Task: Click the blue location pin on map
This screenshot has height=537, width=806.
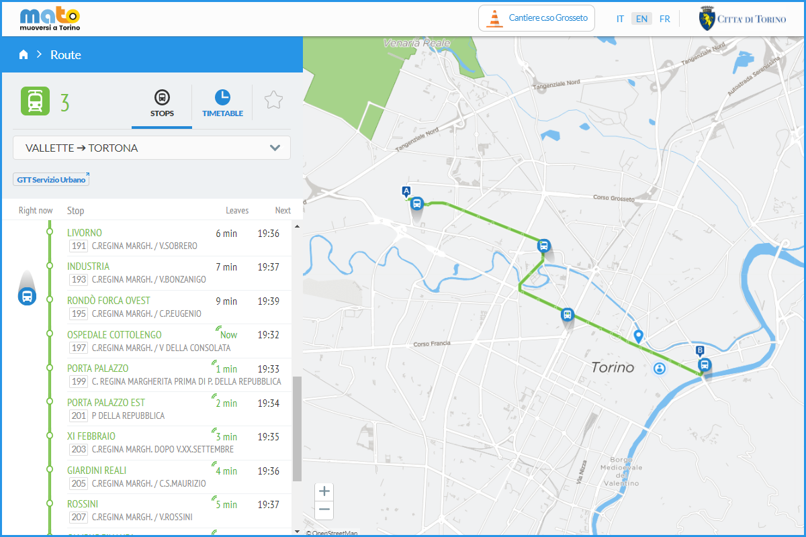Action: point(638,336)
